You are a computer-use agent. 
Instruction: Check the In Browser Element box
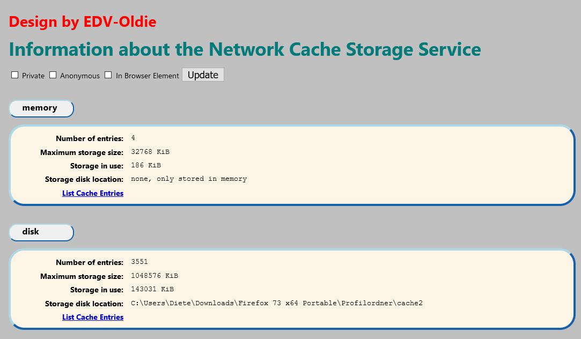(108, 75)
